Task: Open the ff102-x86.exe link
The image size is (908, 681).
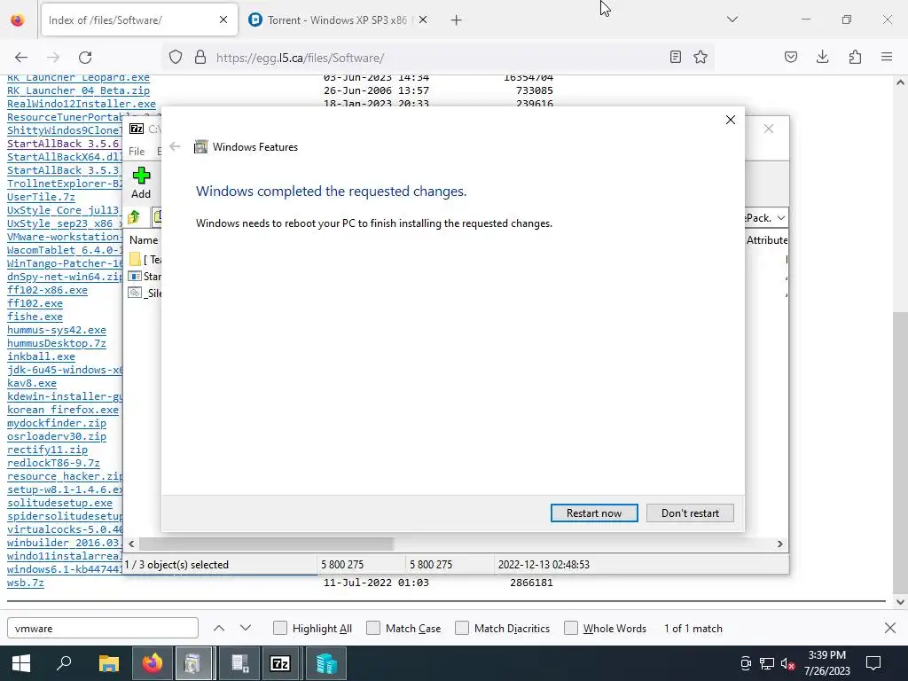Action: coord(47,290)
